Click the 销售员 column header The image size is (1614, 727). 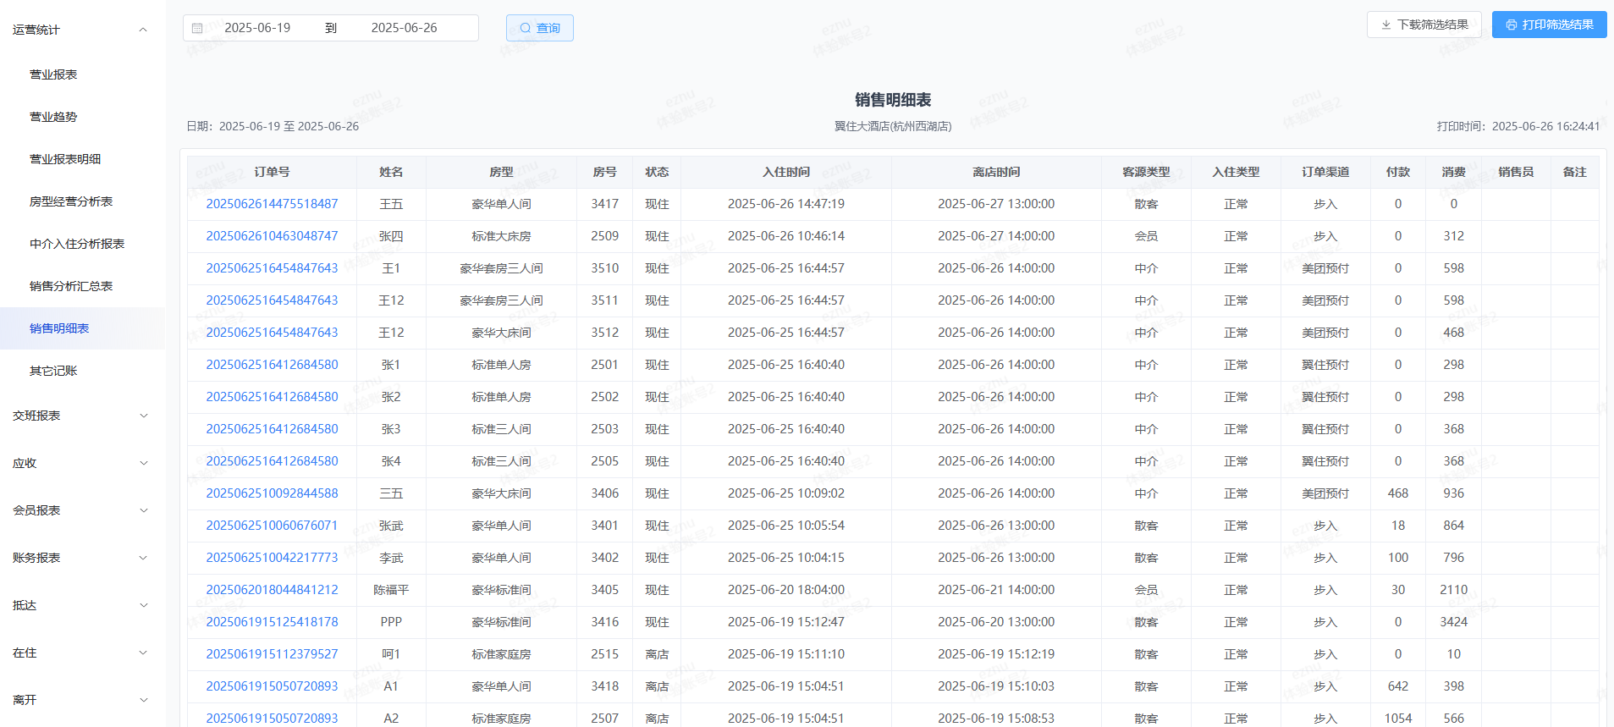click(x=1516, y=172)
